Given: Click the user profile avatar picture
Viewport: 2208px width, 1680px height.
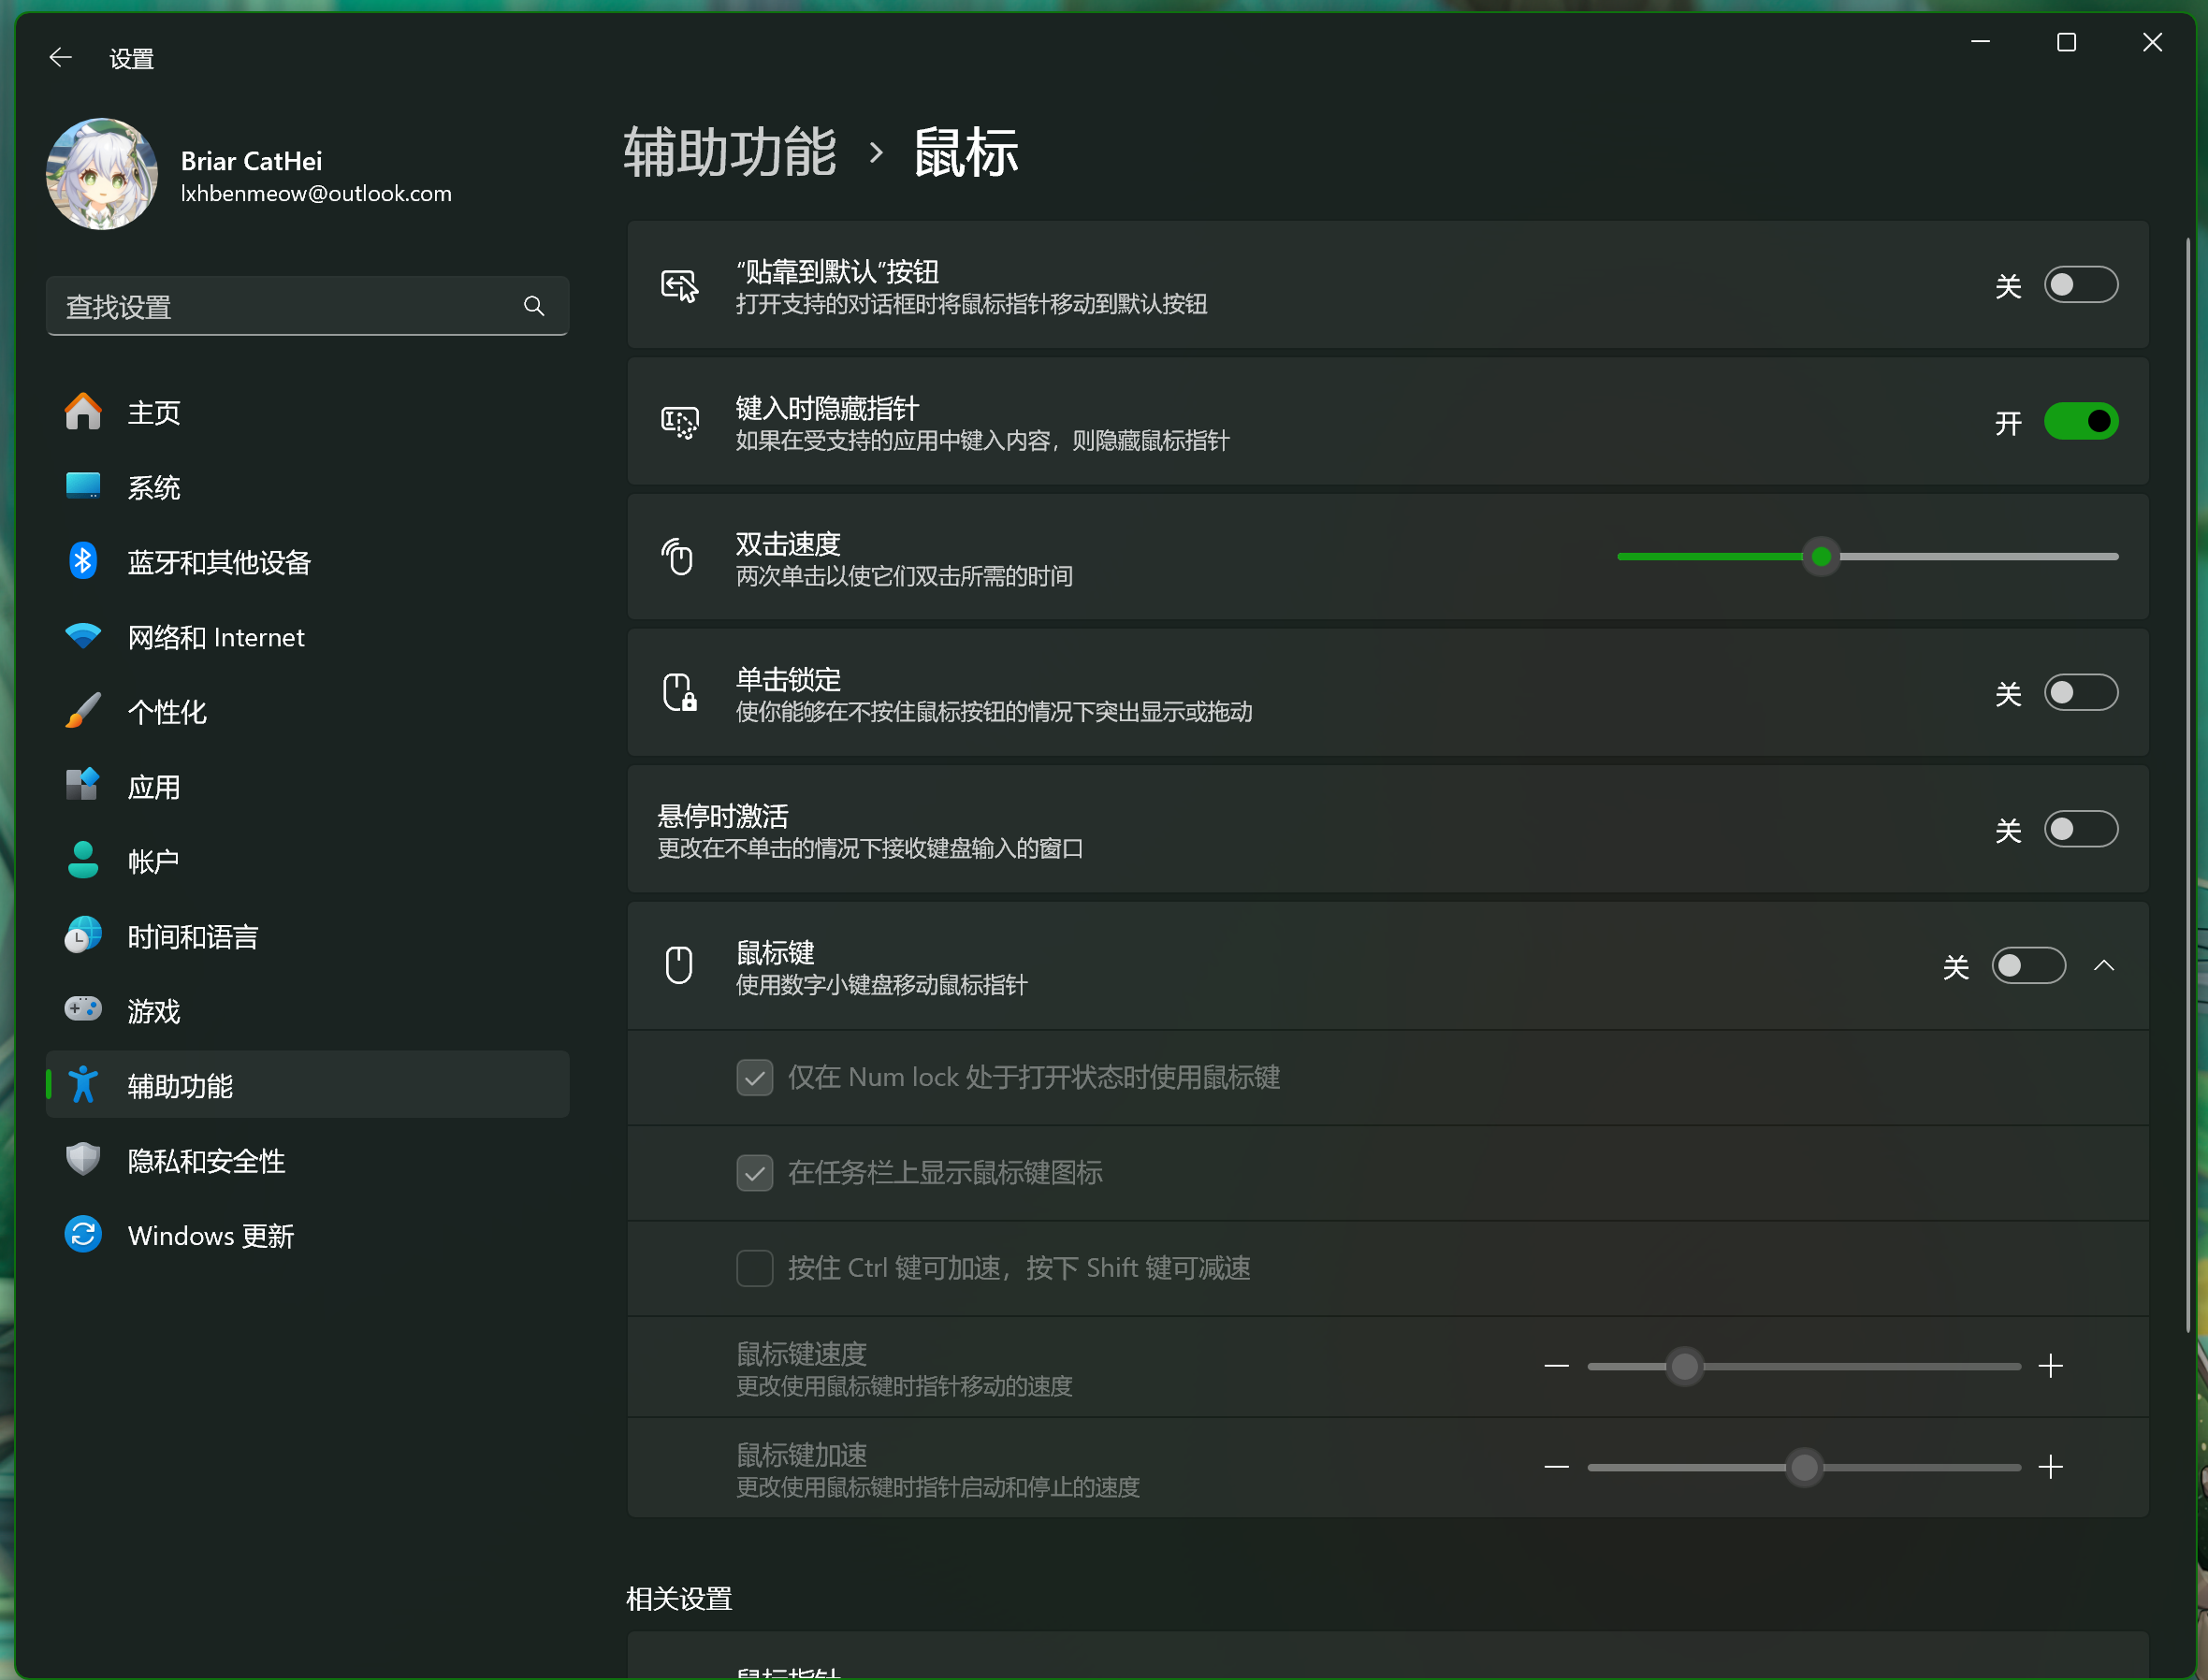Looking at the screenshot, I should click(102, 174).
